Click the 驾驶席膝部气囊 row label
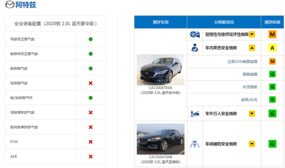 tap(22, 112)
